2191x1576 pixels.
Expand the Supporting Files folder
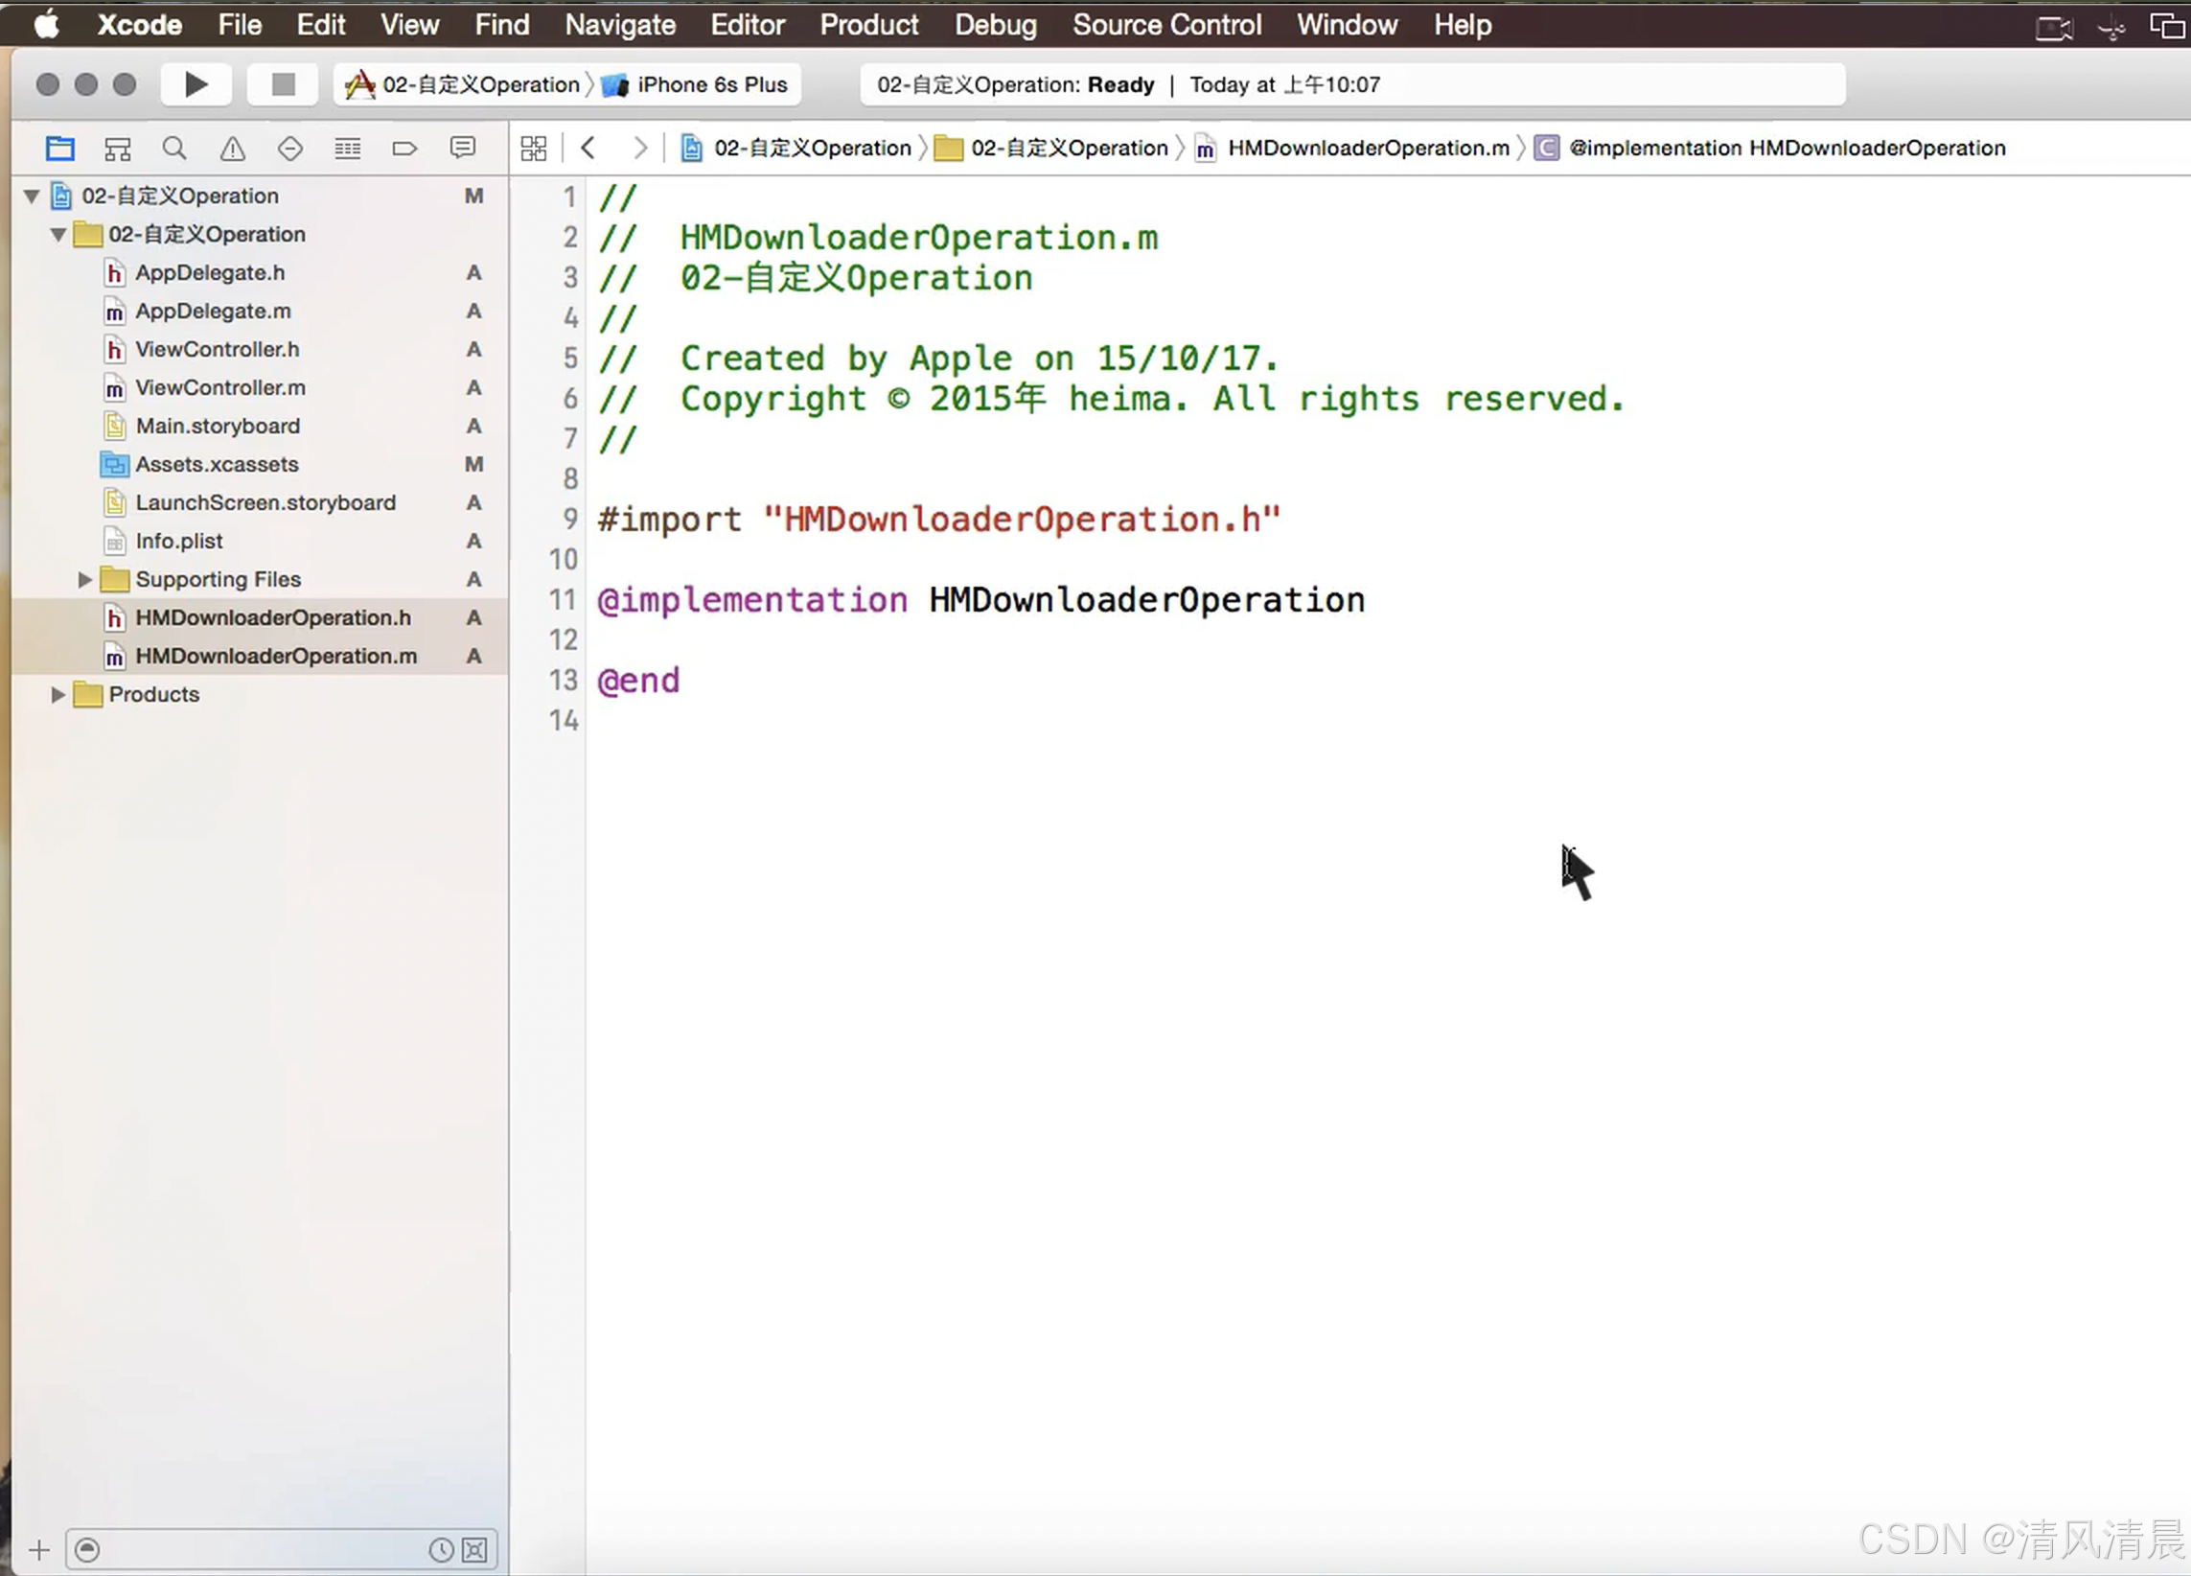coord(85,580)
